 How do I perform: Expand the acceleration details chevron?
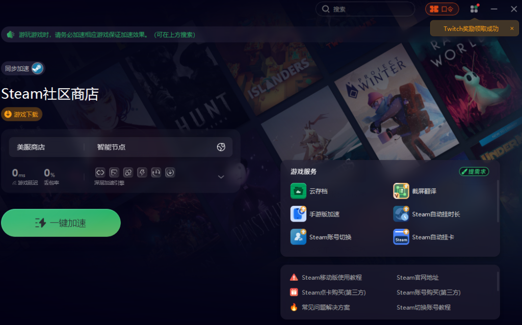click(x=221, y=177)
